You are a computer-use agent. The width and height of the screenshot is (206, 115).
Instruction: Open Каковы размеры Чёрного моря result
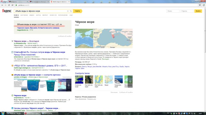[x=37, y=108]
